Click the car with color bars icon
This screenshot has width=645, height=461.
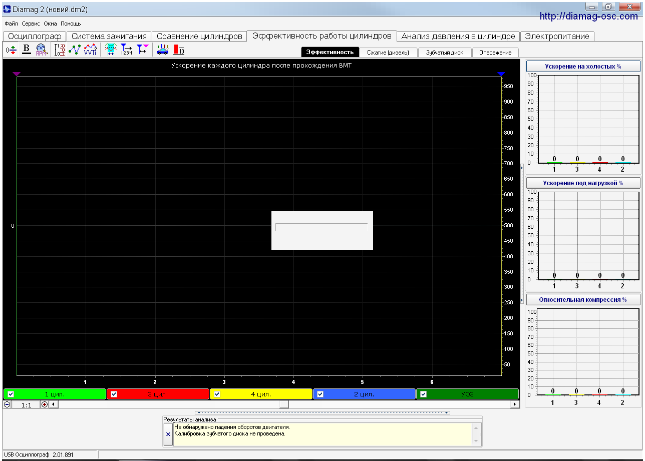click(163, 50)
